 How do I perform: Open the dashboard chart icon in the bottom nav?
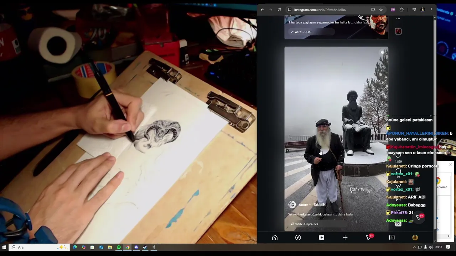pos(392,238)
